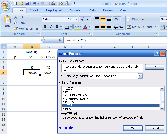Toggle Bottom Align
This screenshot has height=134, width=167.
[109, 19]
